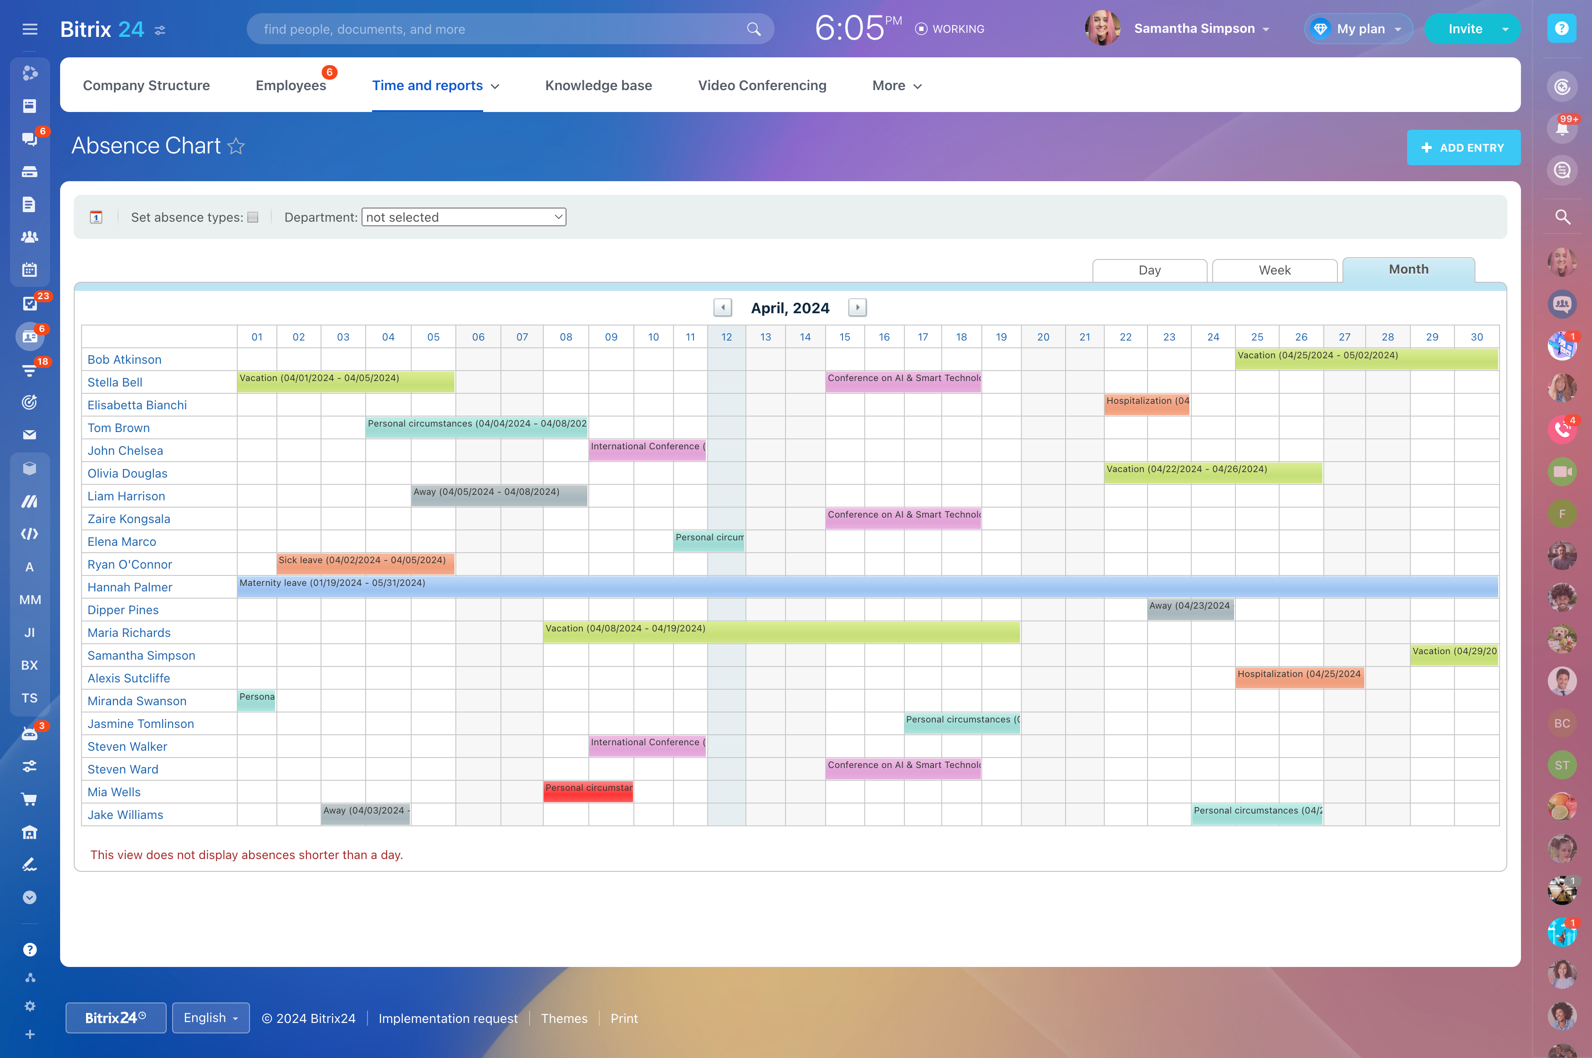Open the help question mark button
Viewport: 1592px width, 1058px height.
tap(1561, 28)
